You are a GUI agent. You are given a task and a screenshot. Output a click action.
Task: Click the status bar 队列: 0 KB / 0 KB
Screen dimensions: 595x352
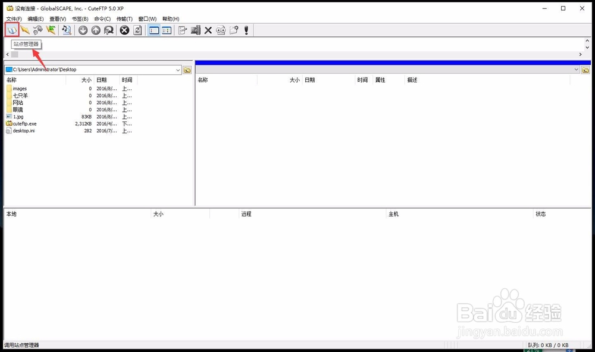(x=548, y=345)
